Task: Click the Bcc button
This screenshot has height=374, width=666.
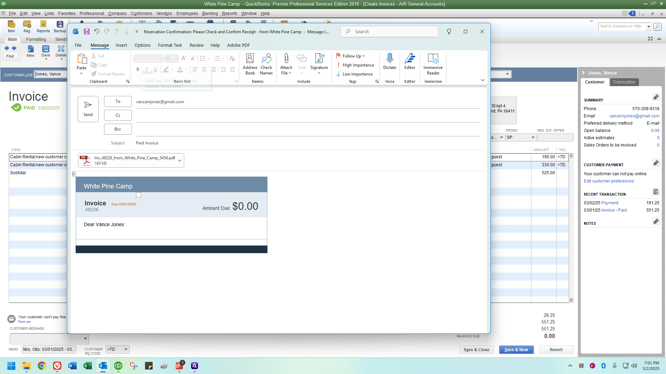Action: coord(118,129)
